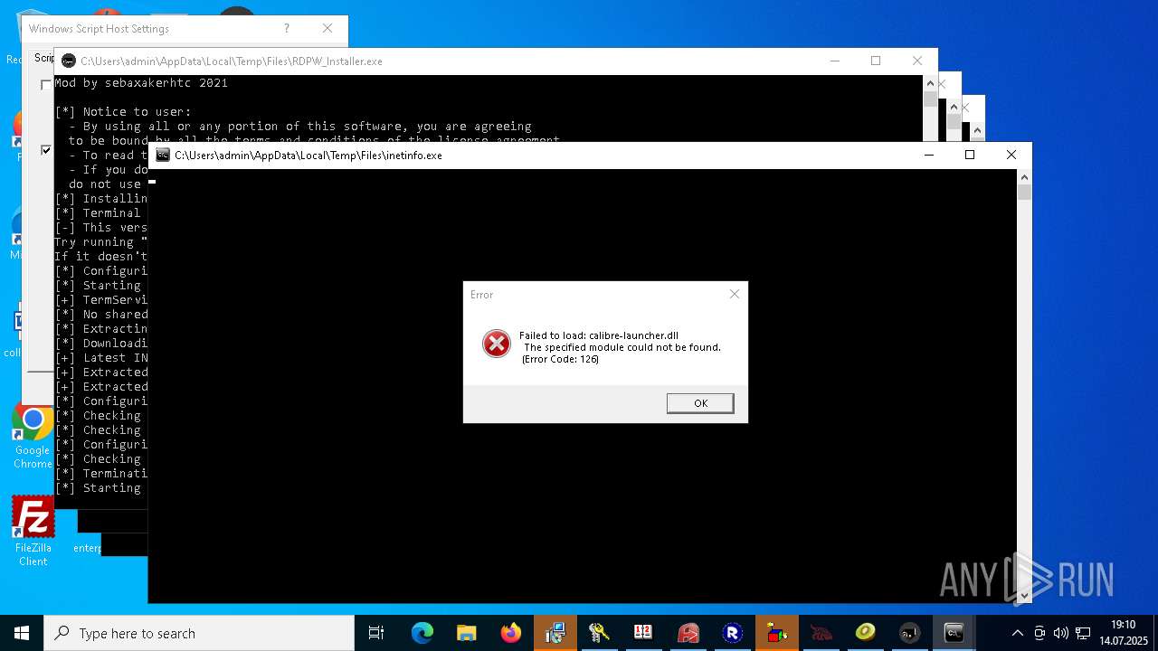Launch Firefox from taskbar
The image size is (1158, 651).
pos(511,633)
